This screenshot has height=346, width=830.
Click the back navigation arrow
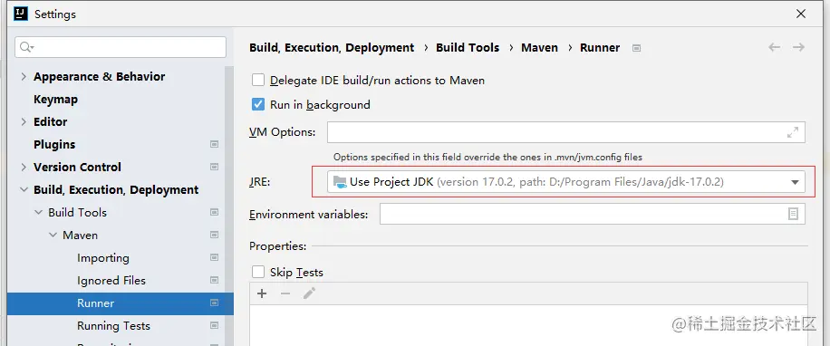pyautogui.click(x=775, y=48)
